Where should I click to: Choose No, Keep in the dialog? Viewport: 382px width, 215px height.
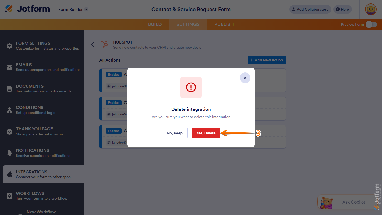[175, 133]
